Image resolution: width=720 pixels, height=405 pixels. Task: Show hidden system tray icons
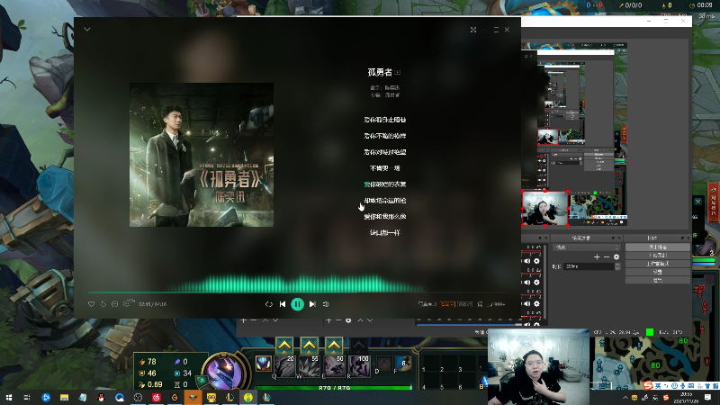(x=625, y=398)
